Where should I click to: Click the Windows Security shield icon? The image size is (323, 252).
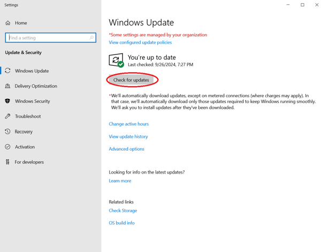(x=8, y=101)
